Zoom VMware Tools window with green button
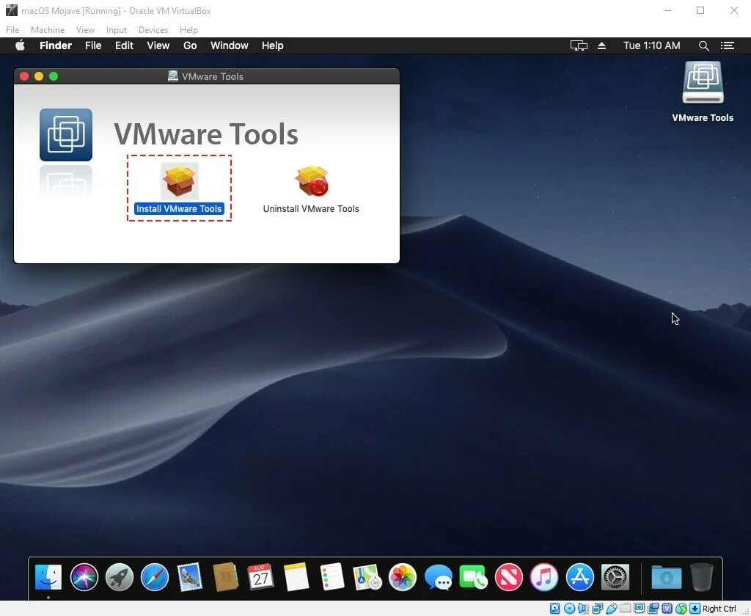Viewport: 751px width, 616px height. click(54, 76)
